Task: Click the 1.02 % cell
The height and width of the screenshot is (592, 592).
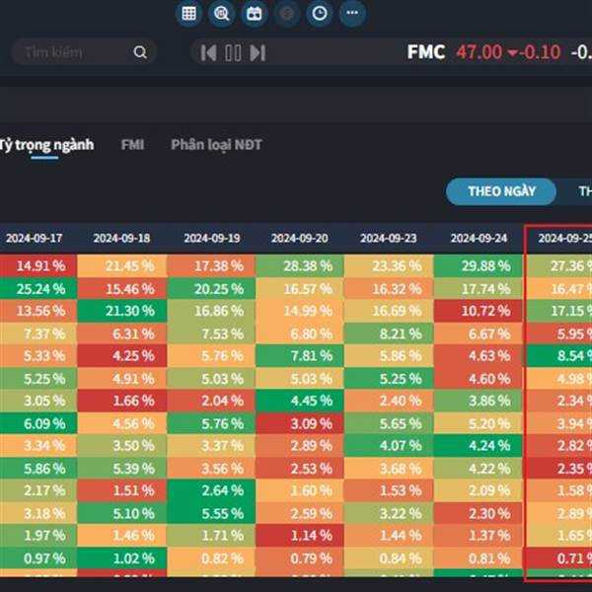Action: tap(122, 558)
